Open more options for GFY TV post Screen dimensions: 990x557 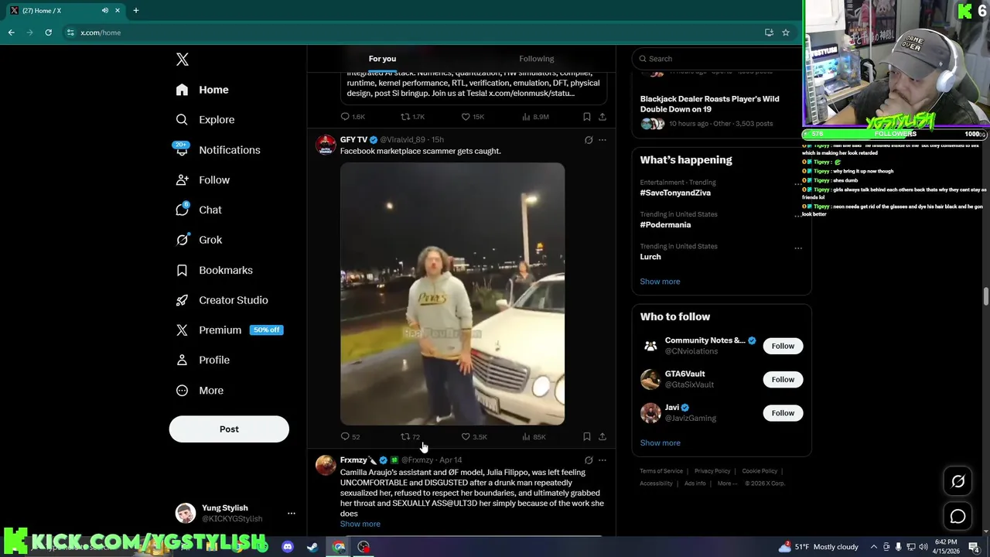tap(603, 140)
